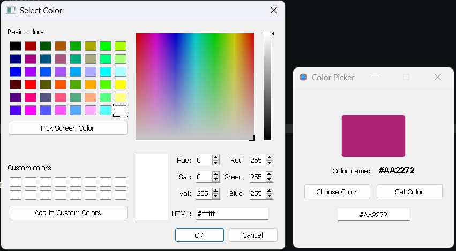
Task: Decrease the Blue value with down arrow
Action: point(270,196)
